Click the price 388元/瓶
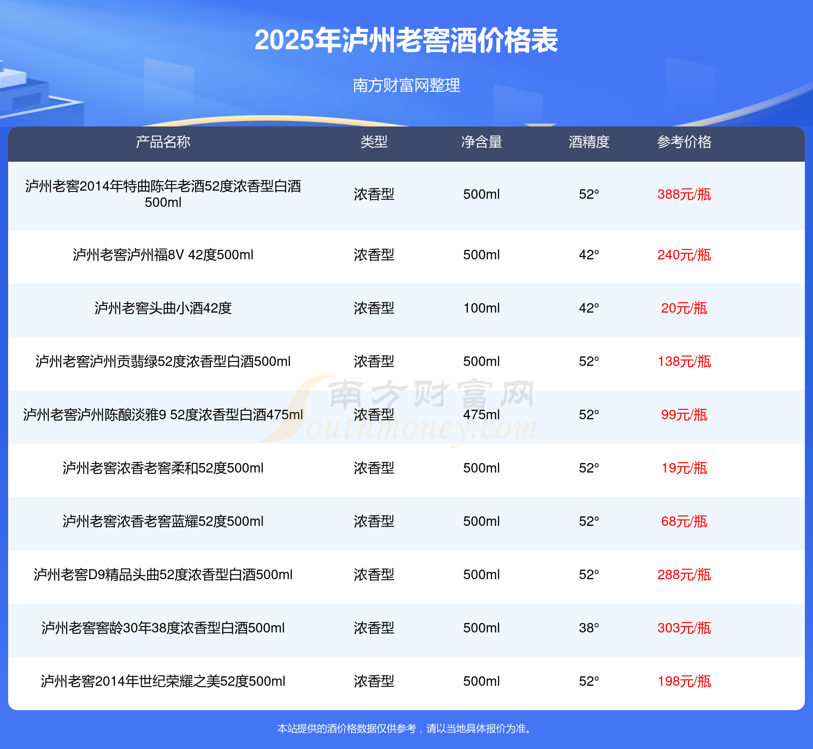 point(684,194)
